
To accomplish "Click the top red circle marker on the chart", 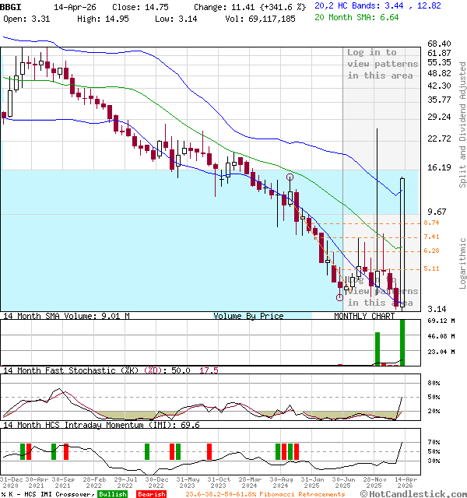I will point(290,177).
